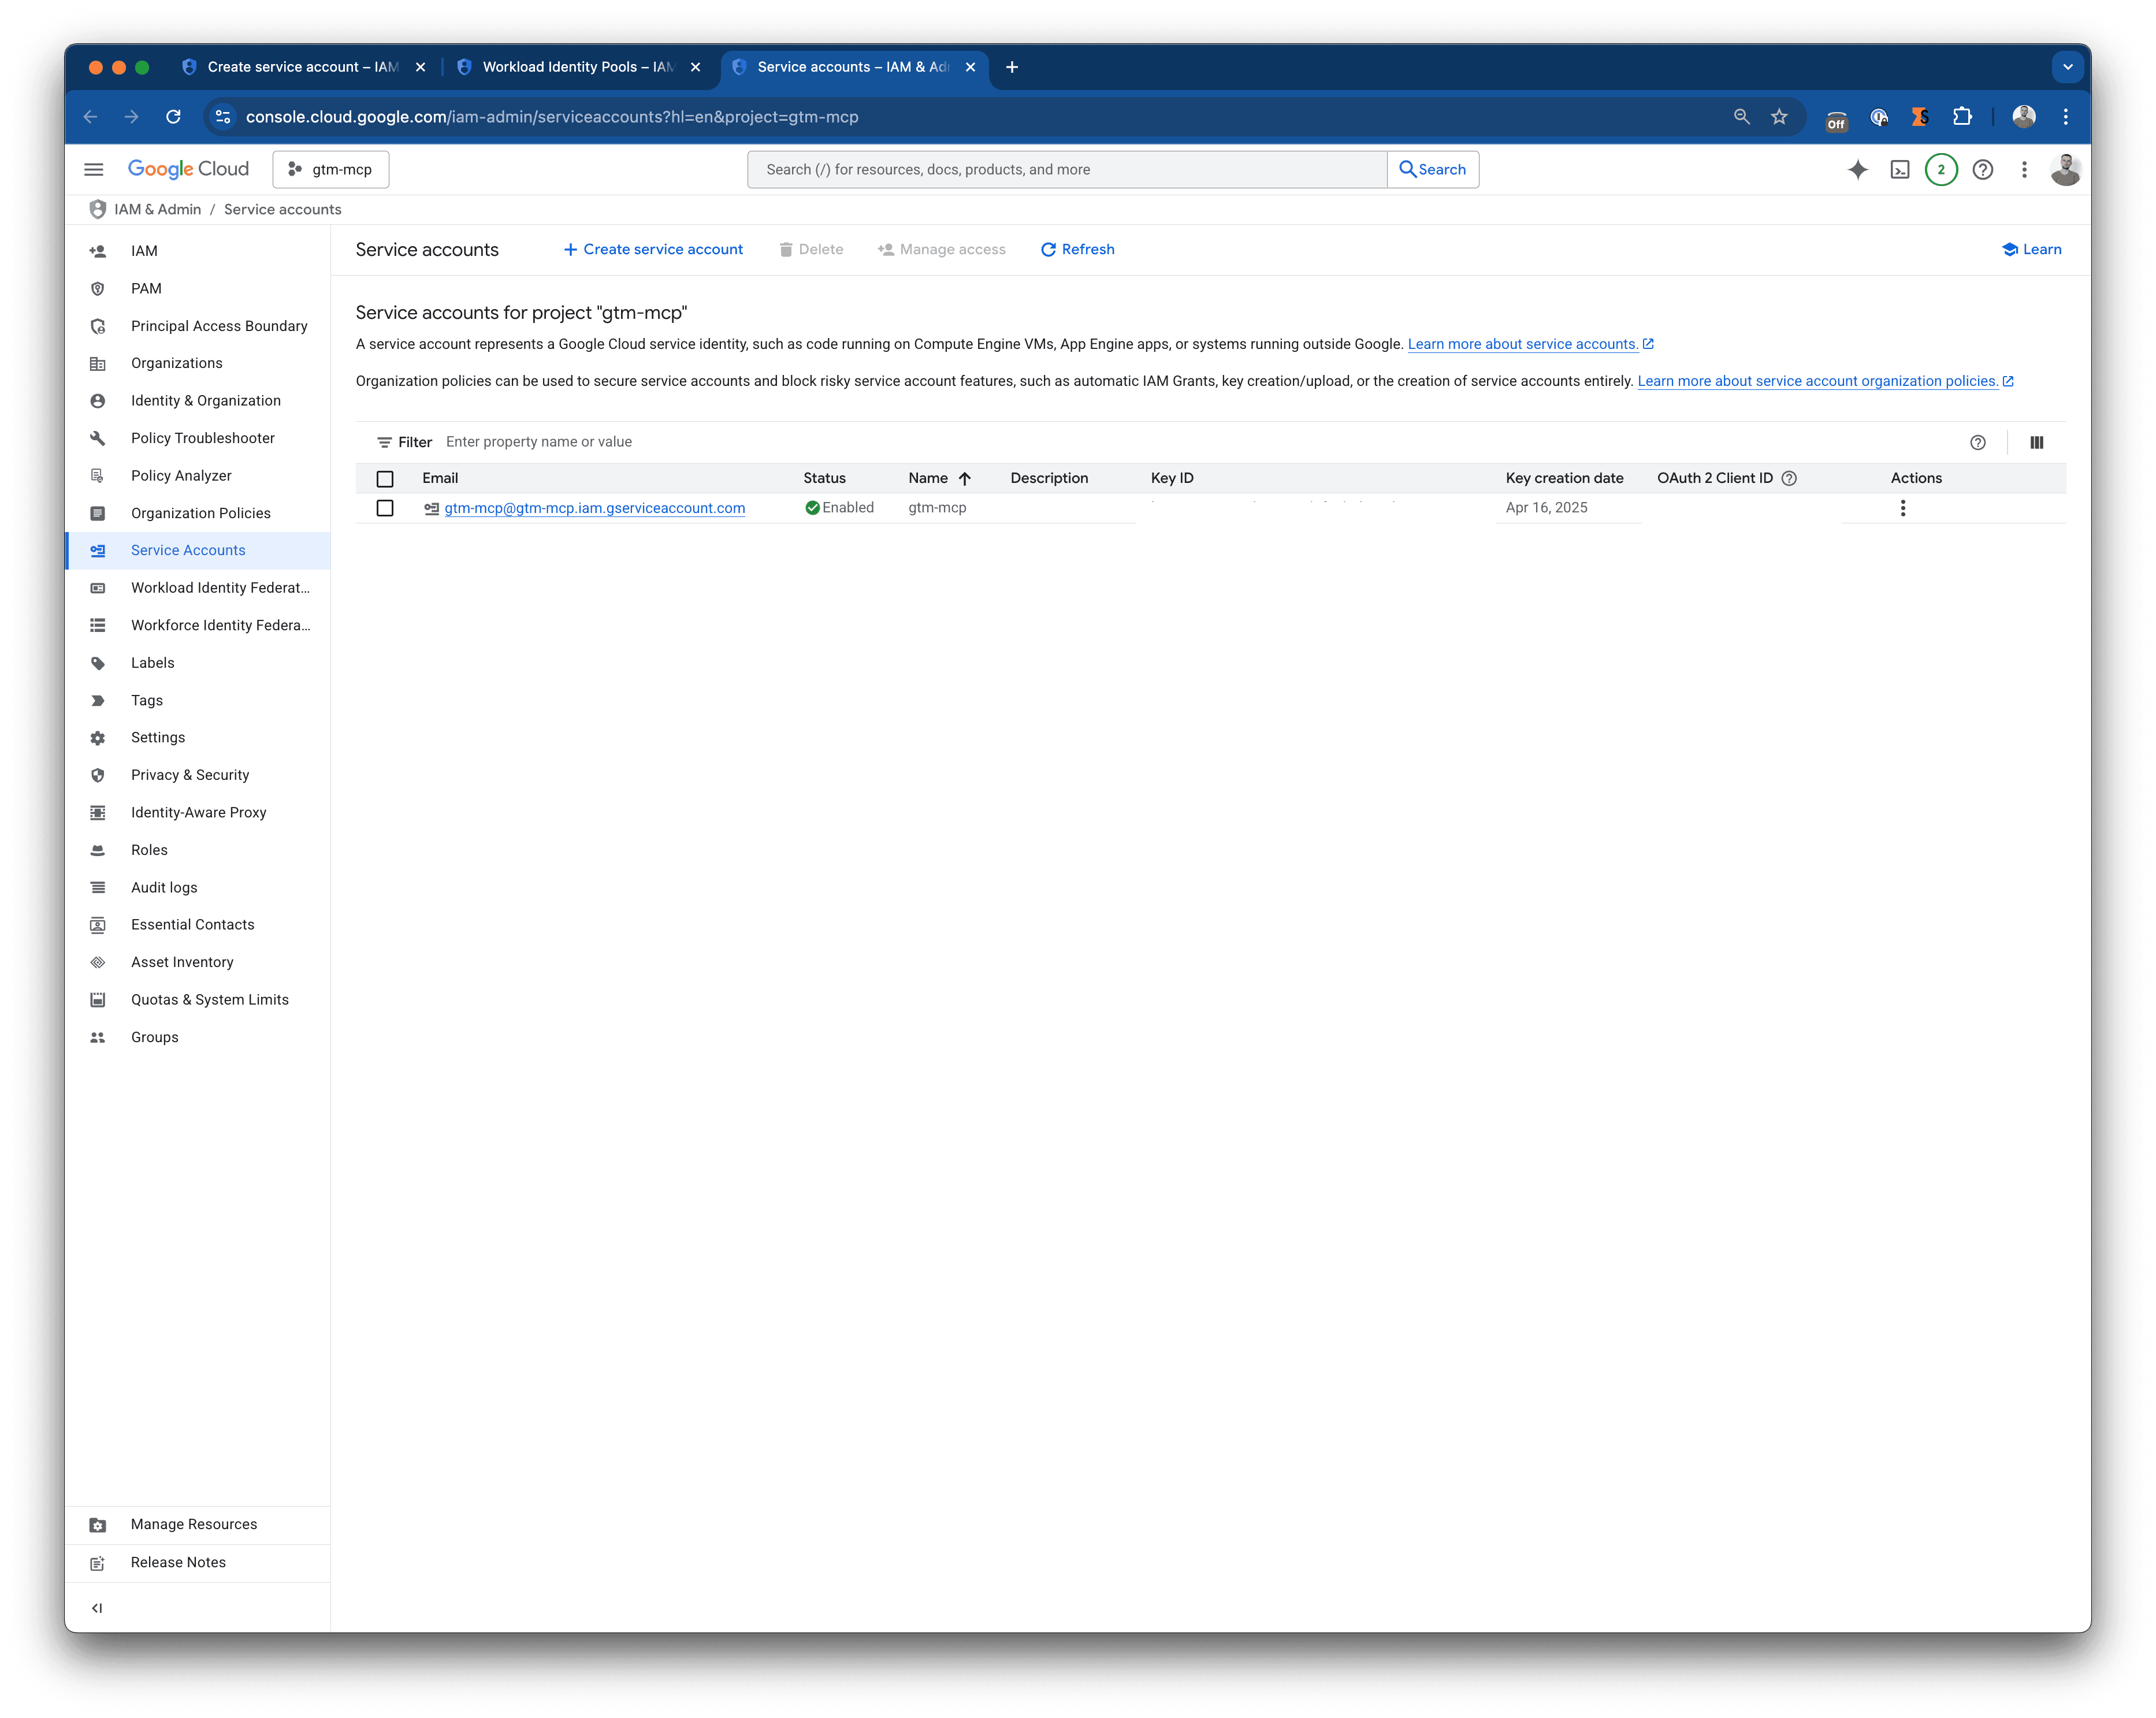Open the main navigation hamburger menu

(93, 170)
